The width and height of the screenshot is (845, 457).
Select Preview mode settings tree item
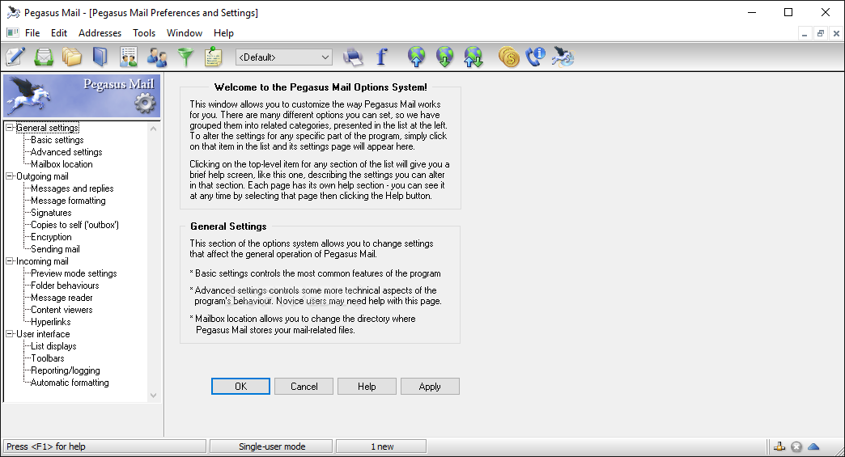[x=74, y=273]
